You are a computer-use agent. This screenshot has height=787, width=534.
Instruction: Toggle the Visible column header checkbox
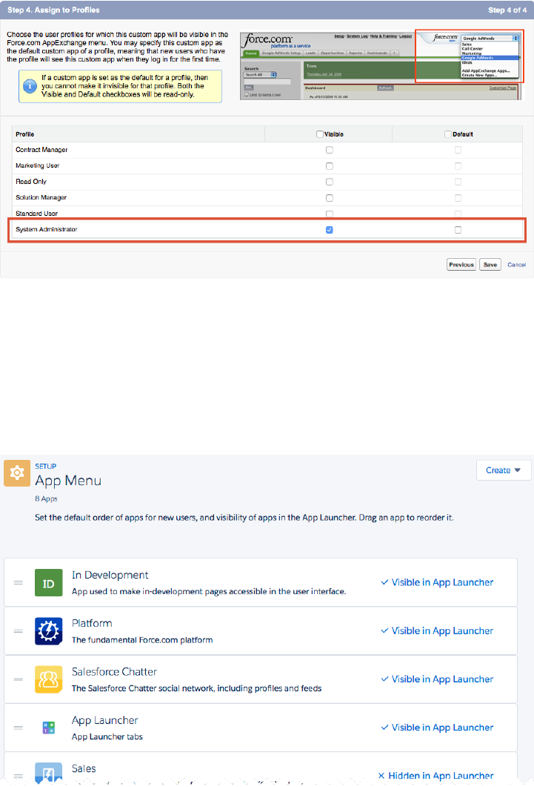pyautogui.click(x=320, y=134)
